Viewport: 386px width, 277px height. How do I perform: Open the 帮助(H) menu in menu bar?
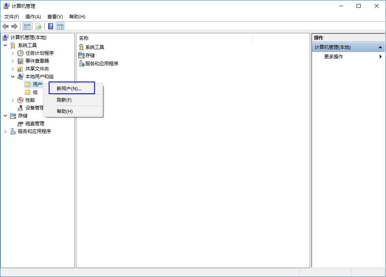pos(77,17)
